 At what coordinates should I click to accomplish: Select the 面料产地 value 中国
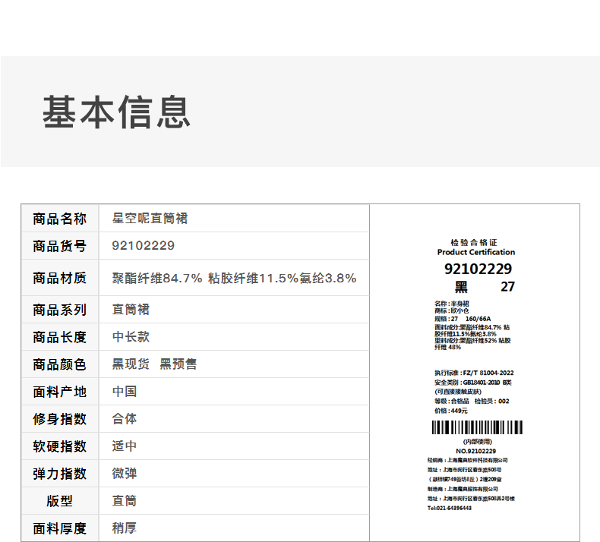pyautogui.click(x=125, y=392)
